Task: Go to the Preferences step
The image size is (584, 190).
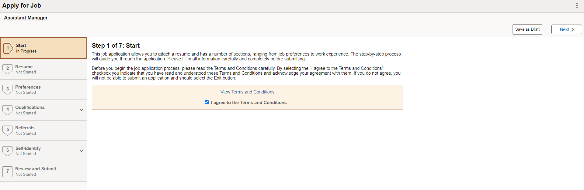Action: tap(43, 90)
